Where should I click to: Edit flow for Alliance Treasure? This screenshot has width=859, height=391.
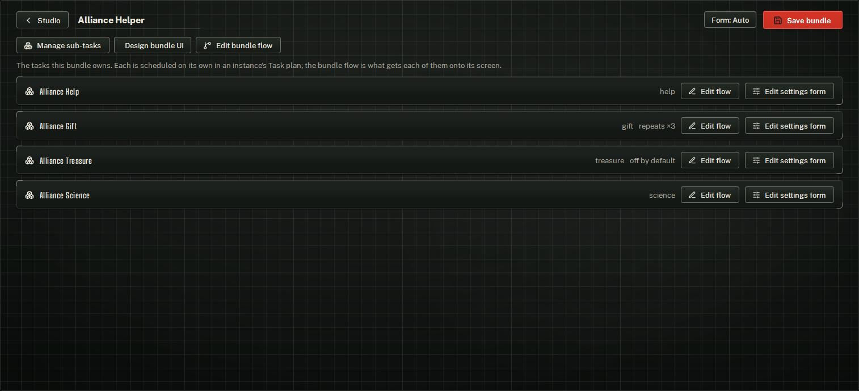click(710, 160)
